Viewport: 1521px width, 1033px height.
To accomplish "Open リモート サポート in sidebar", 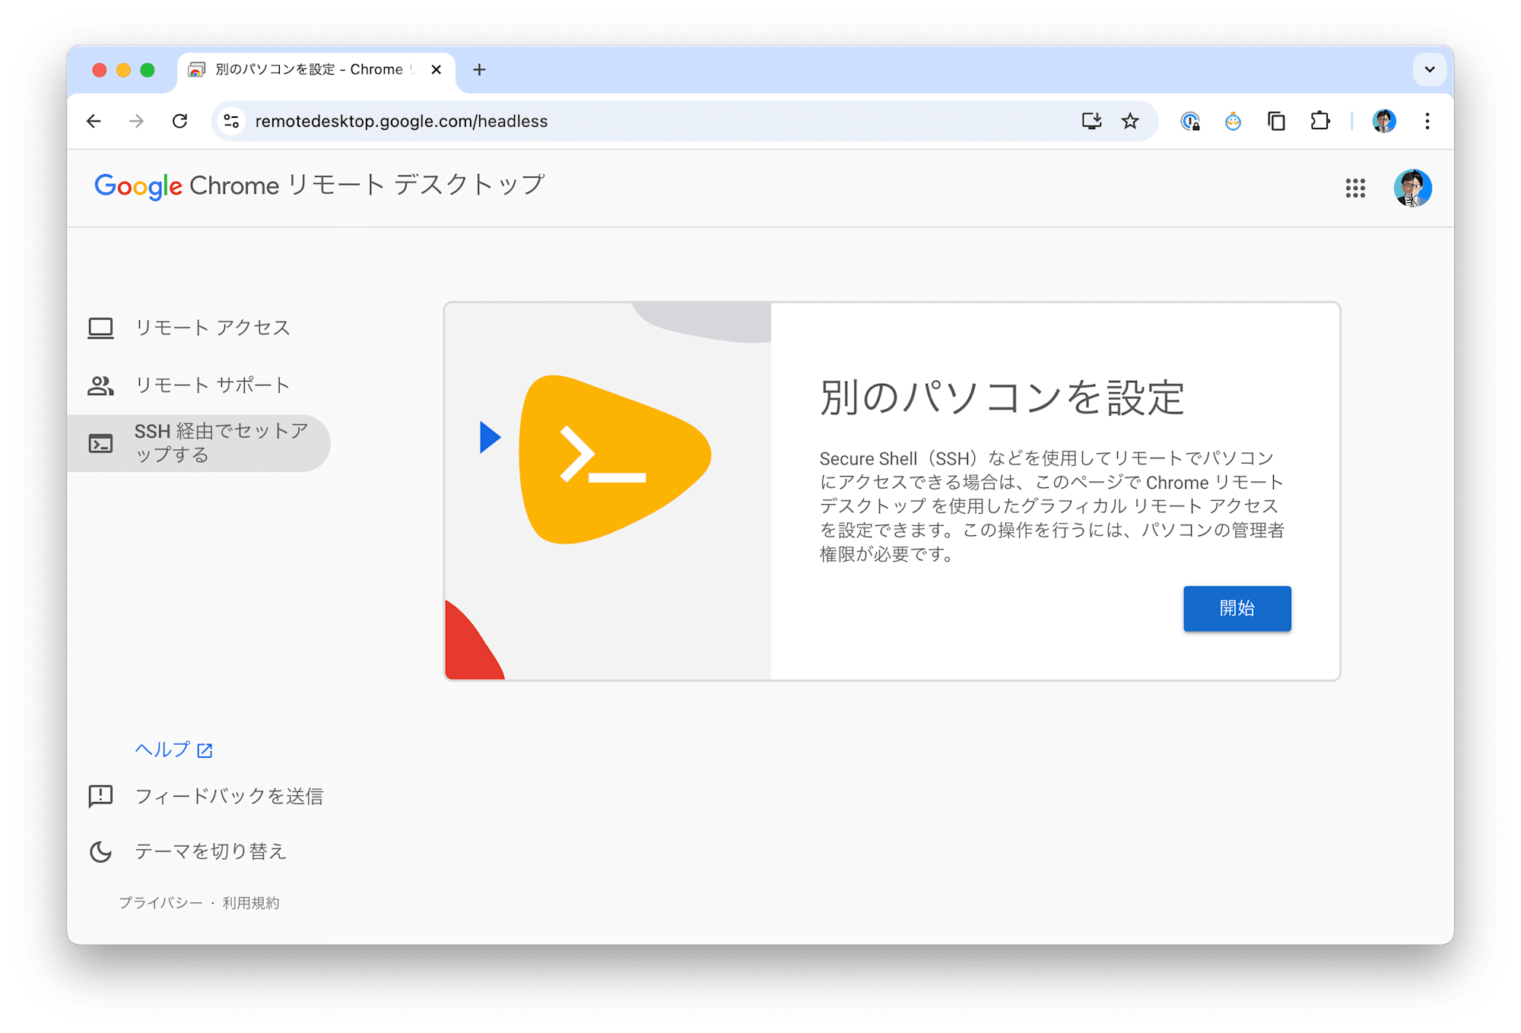I will pyautogui.click(x=199, y=385).
